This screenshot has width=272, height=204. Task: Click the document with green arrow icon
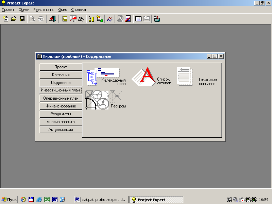pyautogui.click(x=99, y=19)
